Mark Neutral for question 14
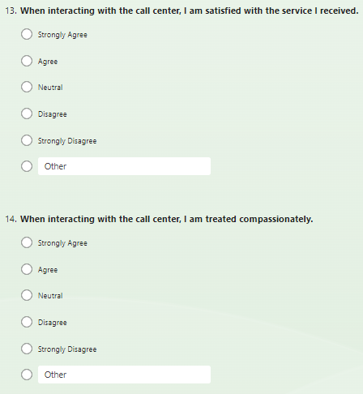Screen dimensions: 363x394 click(27, 295)
